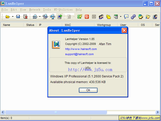The image size is (161, 121).
Task: Click the delete icon with red X
Action: 26,17
